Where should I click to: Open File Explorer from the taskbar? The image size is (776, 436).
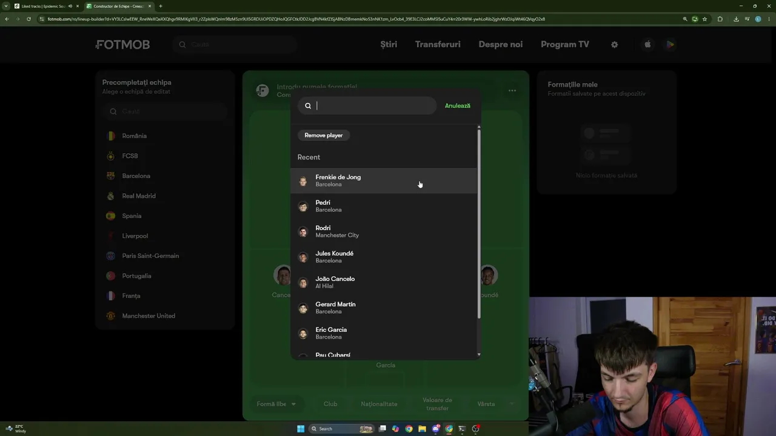click(x=423, y=429)
